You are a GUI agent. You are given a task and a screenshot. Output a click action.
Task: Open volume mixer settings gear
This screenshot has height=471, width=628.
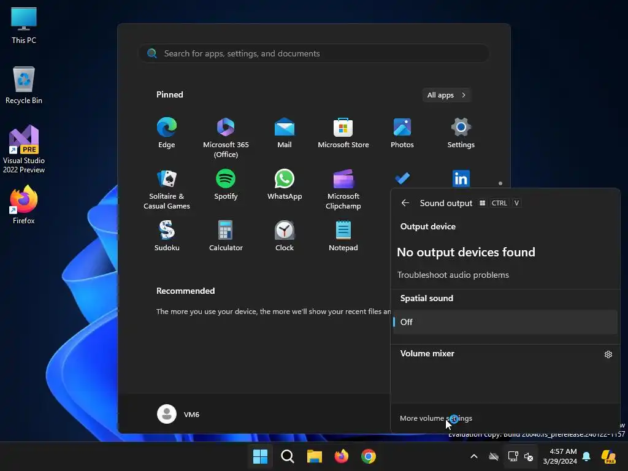pyautogui.click(x=608, y=354)
